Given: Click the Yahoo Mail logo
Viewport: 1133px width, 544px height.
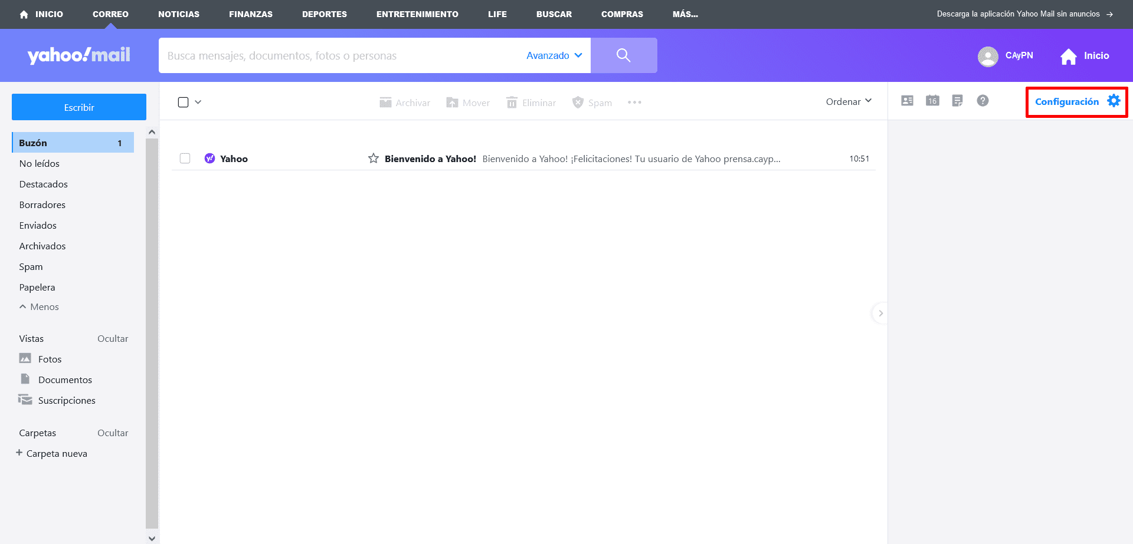Looking at the screenshot, I should point(78,55).
